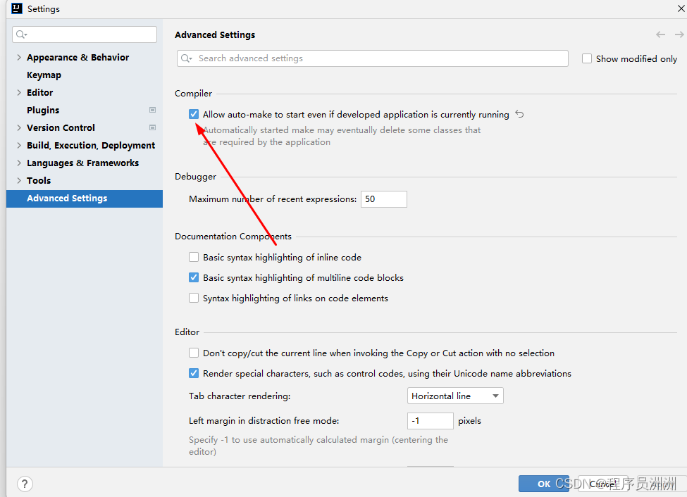Image resolution: width=687 pixels, height=497 pixels.
Task: Expand the Appearance & Behavior section
Action: click(x=19, y=58)
